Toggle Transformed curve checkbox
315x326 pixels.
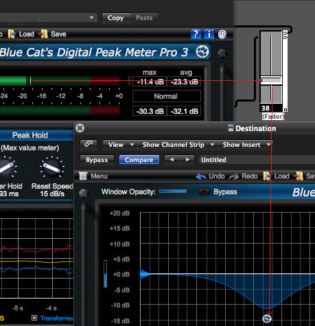34,318
